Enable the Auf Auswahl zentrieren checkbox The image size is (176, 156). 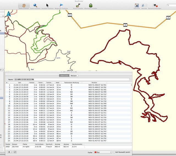[114, 152]
